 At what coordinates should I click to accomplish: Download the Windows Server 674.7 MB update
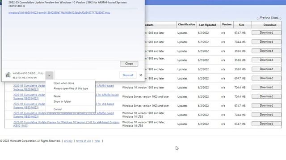point(266,105)
